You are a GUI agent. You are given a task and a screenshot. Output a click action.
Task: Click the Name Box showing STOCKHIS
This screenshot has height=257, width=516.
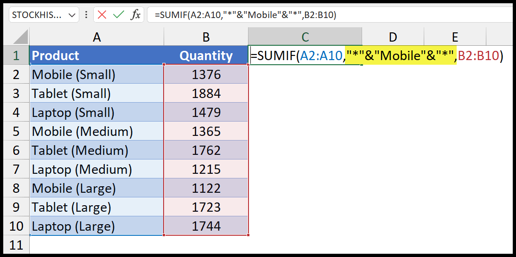(x=38, y=15)
